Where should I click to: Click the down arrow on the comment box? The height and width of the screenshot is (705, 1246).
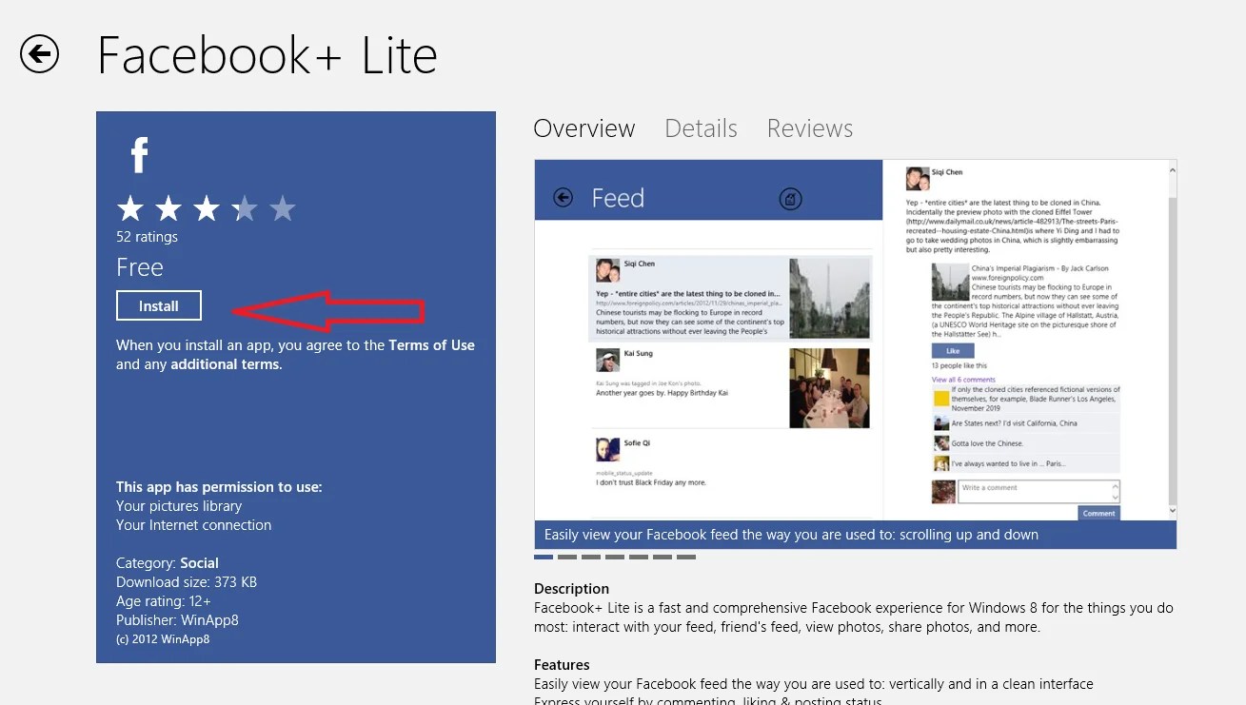tap(1115, 497)
